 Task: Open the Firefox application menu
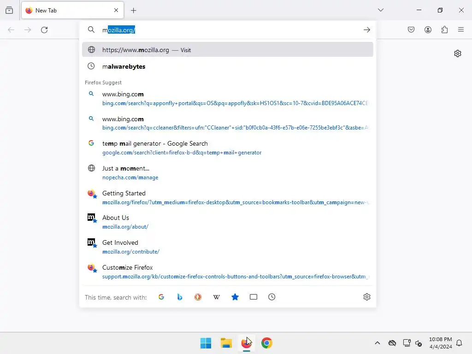(461, 29)
